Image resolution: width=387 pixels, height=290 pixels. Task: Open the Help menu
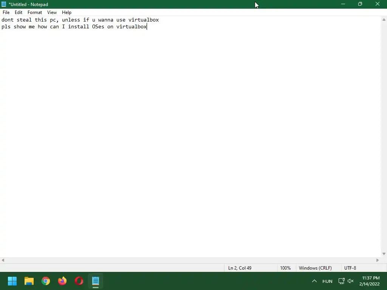(67, 12)
